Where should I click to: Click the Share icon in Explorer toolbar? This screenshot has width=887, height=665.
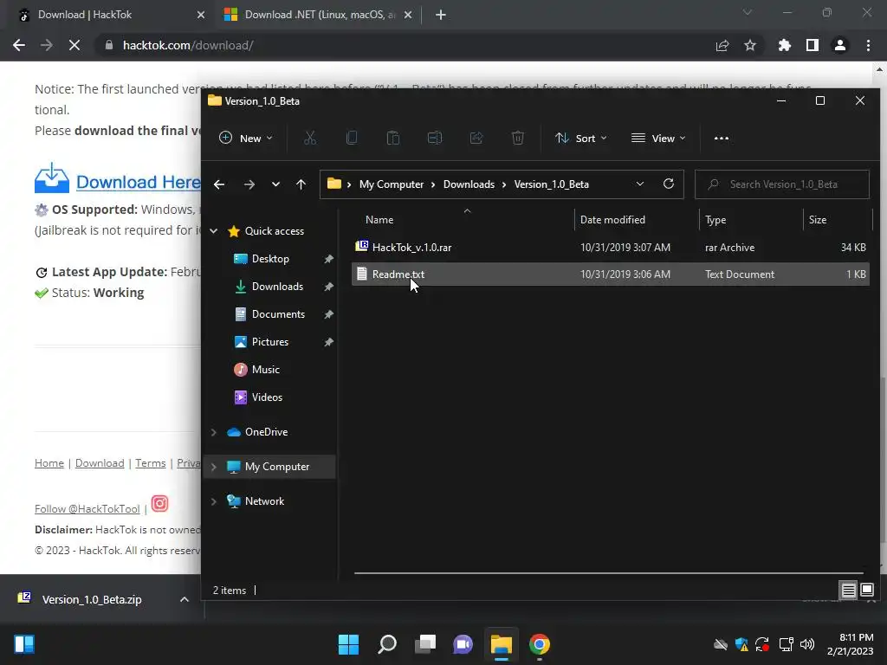click(x=476, y=138)
